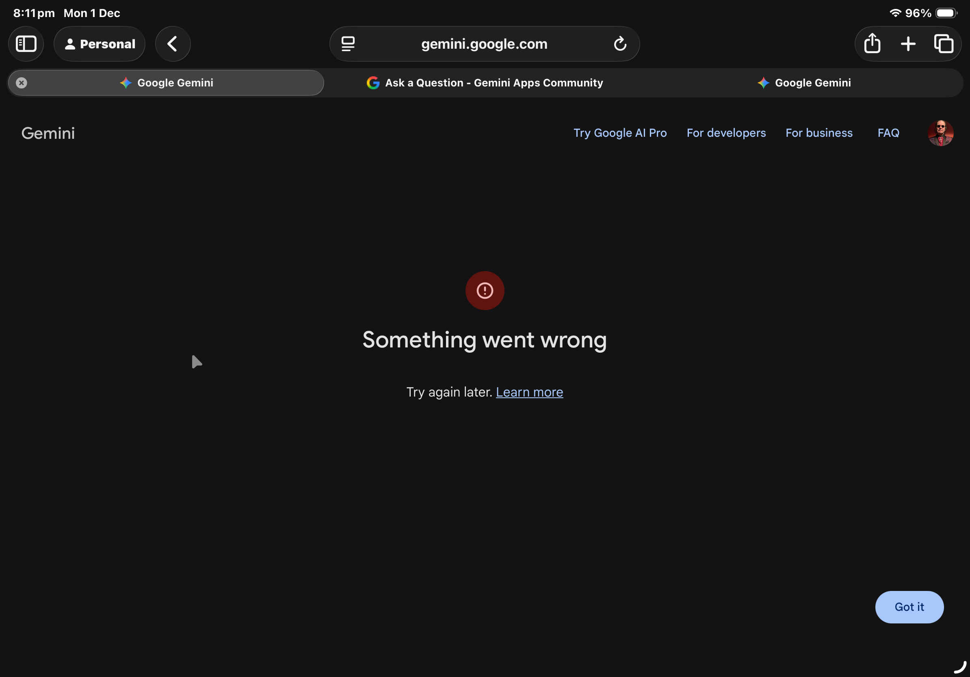Show the tab overview grid
This screenshot has width=970, height=677.
(943, 44)
